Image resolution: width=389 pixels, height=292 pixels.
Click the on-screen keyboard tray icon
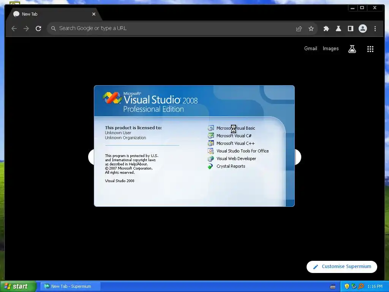333,287
